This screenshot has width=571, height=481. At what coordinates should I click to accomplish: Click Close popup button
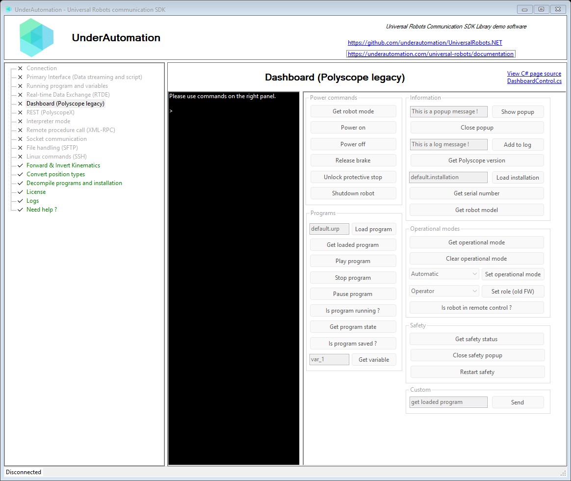click(x=477, y=128)
